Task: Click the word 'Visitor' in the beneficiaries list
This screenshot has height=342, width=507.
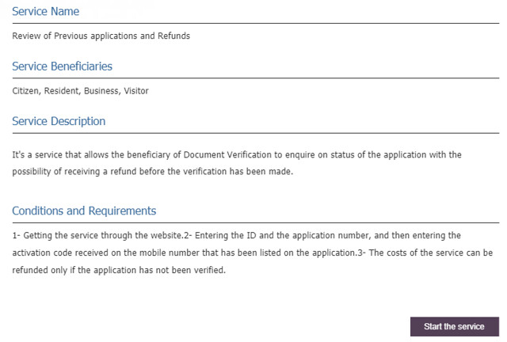Action: click(x=135, y=91)
